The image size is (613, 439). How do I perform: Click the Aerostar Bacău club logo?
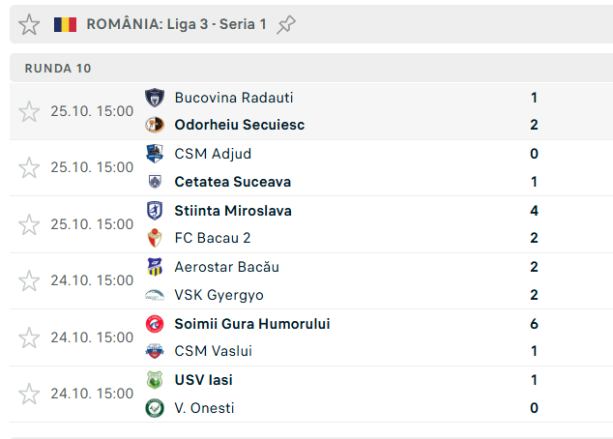tap(155, 267)
